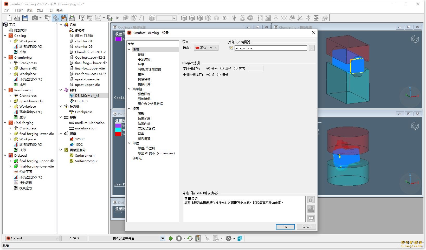Select 单位/单位制 in the settings tree
426x250 pixels.
tap(146, 148)
